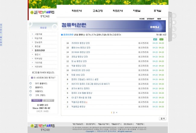
Task: Click the 검색 search button
Action: point(162,119)
